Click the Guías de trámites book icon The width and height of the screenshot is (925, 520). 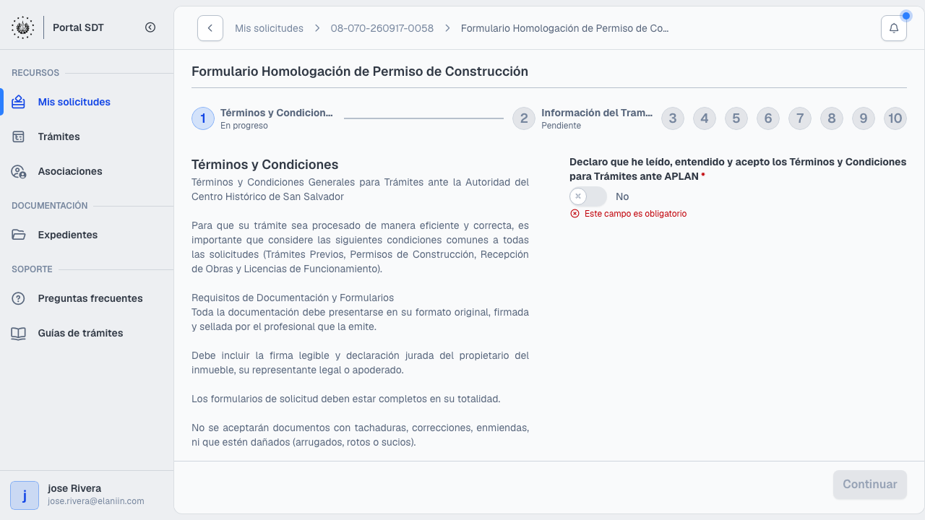(x=19, y=333)
